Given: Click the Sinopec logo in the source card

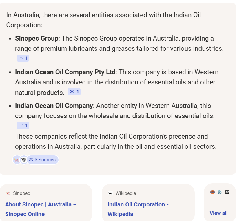Looking at the screenshot, I should [x=8, y=193].
